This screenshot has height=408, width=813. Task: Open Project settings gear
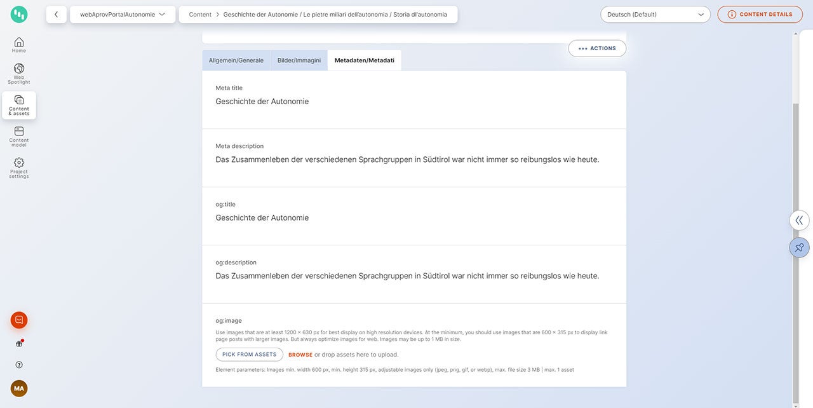coord(19,168)
